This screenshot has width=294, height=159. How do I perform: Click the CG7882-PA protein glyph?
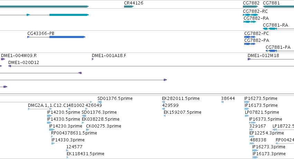tap(250, 44)
